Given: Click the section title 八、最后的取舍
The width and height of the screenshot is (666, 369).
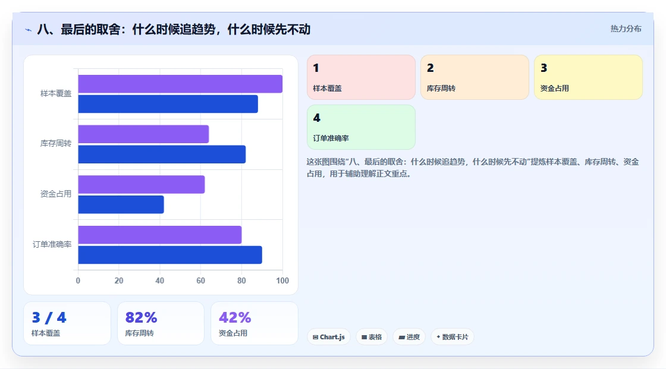Looking at the screenshot, I should click(x=174, y=29).
